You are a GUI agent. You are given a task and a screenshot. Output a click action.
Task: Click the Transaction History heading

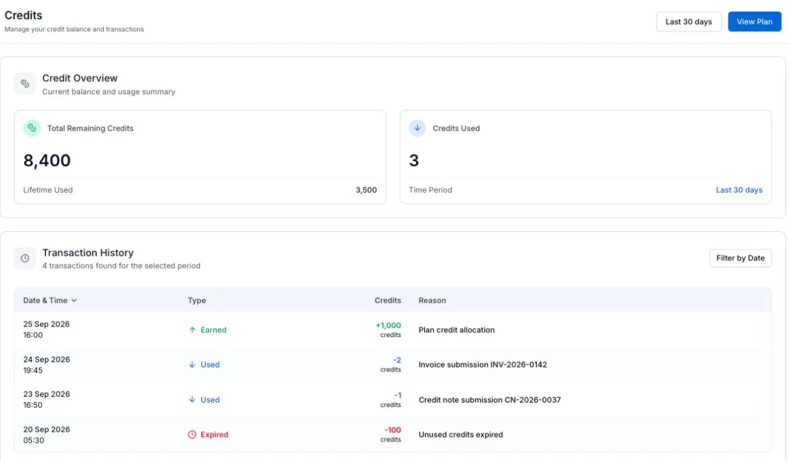(88, 253)
